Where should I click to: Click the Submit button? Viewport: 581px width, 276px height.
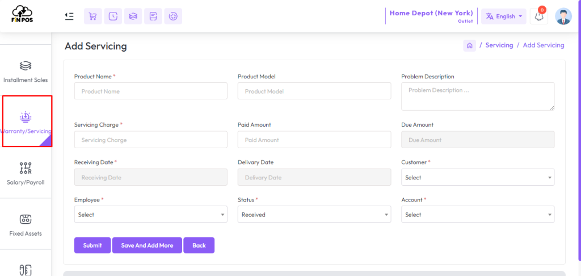coord(92,245)
